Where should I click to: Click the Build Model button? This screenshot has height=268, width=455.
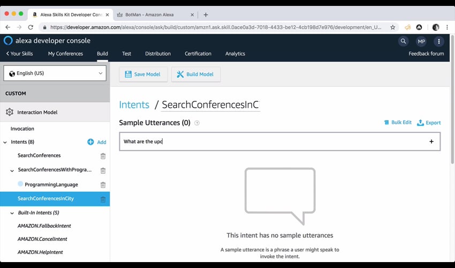pyautogui.click(x=196, y=75)
